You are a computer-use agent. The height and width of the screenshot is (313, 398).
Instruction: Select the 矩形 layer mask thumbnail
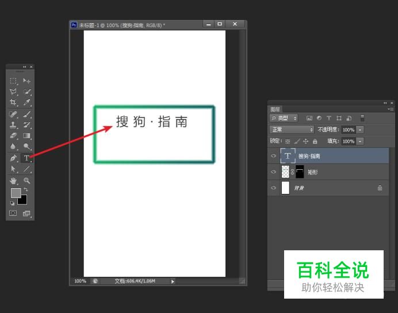[x=300, y=172]
